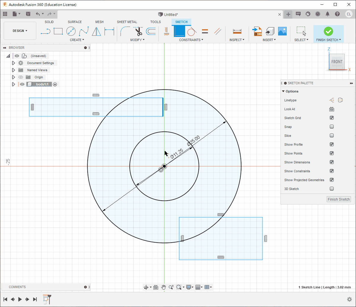The image size is (356, 307).
Task: Disable the Sketch Grid checkbox
Action: pyautogui.click(x=332, y=118)
